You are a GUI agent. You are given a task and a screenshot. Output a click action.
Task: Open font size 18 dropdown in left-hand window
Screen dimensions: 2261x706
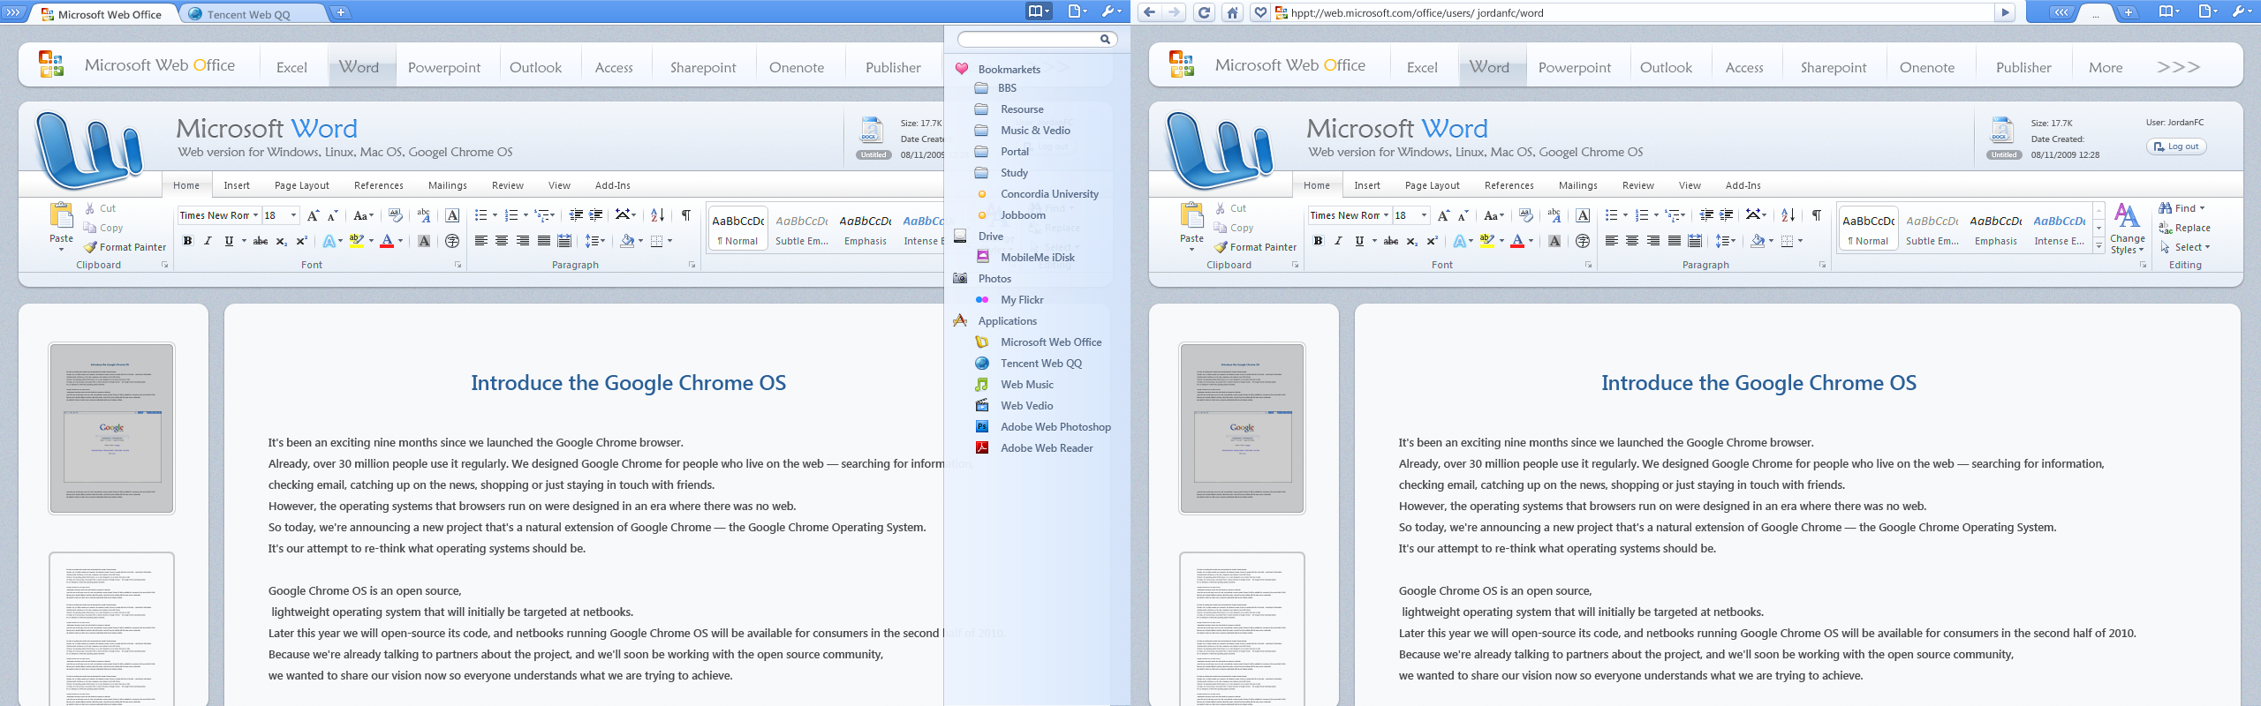[x=293, y=215]
